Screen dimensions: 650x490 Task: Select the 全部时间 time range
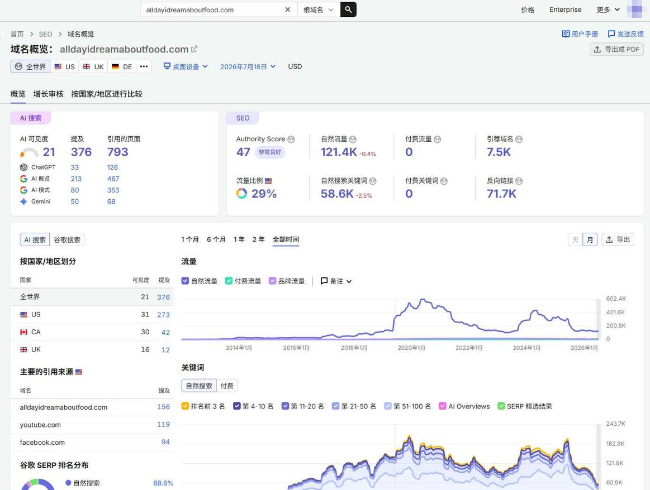pyautogui.click(x=286, y=239)
